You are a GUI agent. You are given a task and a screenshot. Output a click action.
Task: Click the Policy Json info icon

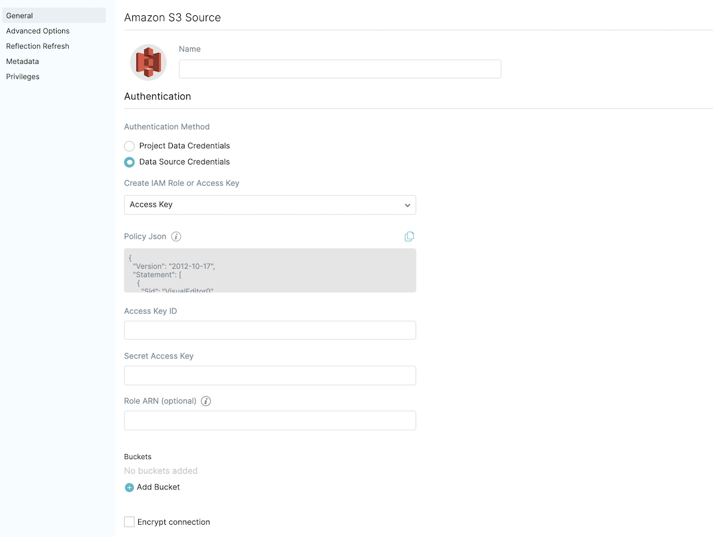click(176, 236)
